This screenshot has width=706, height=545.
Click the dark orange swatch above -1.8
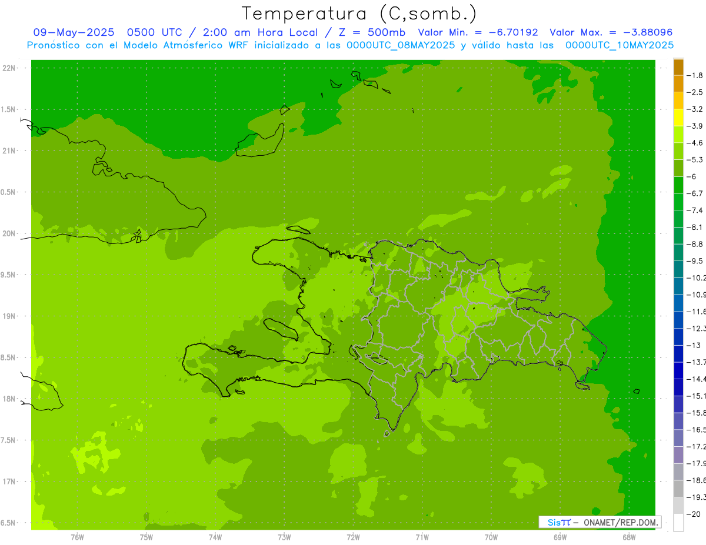[x=678, y=67]
